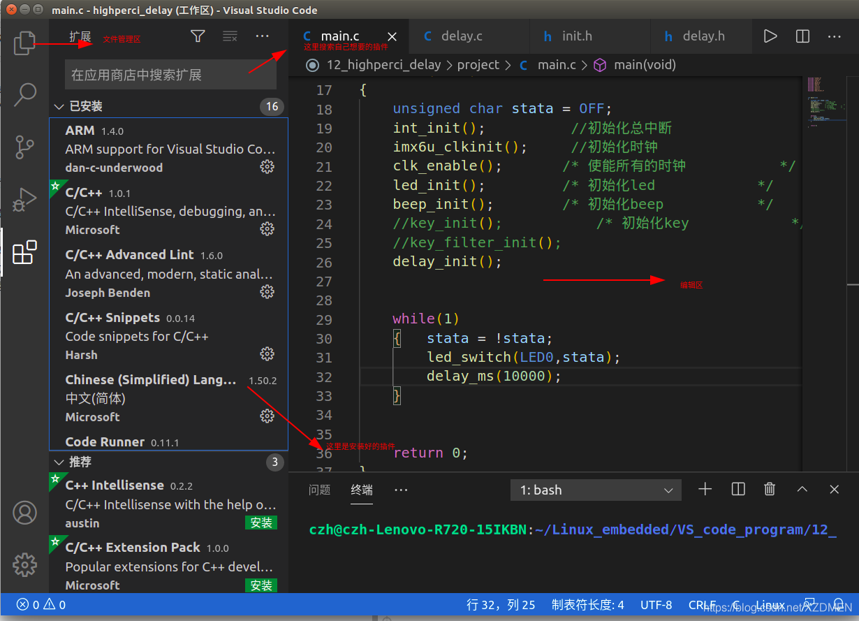This screenshot has width=859, height=621.
Task: Open the Accounts menu icon
Action: (24, 513)
